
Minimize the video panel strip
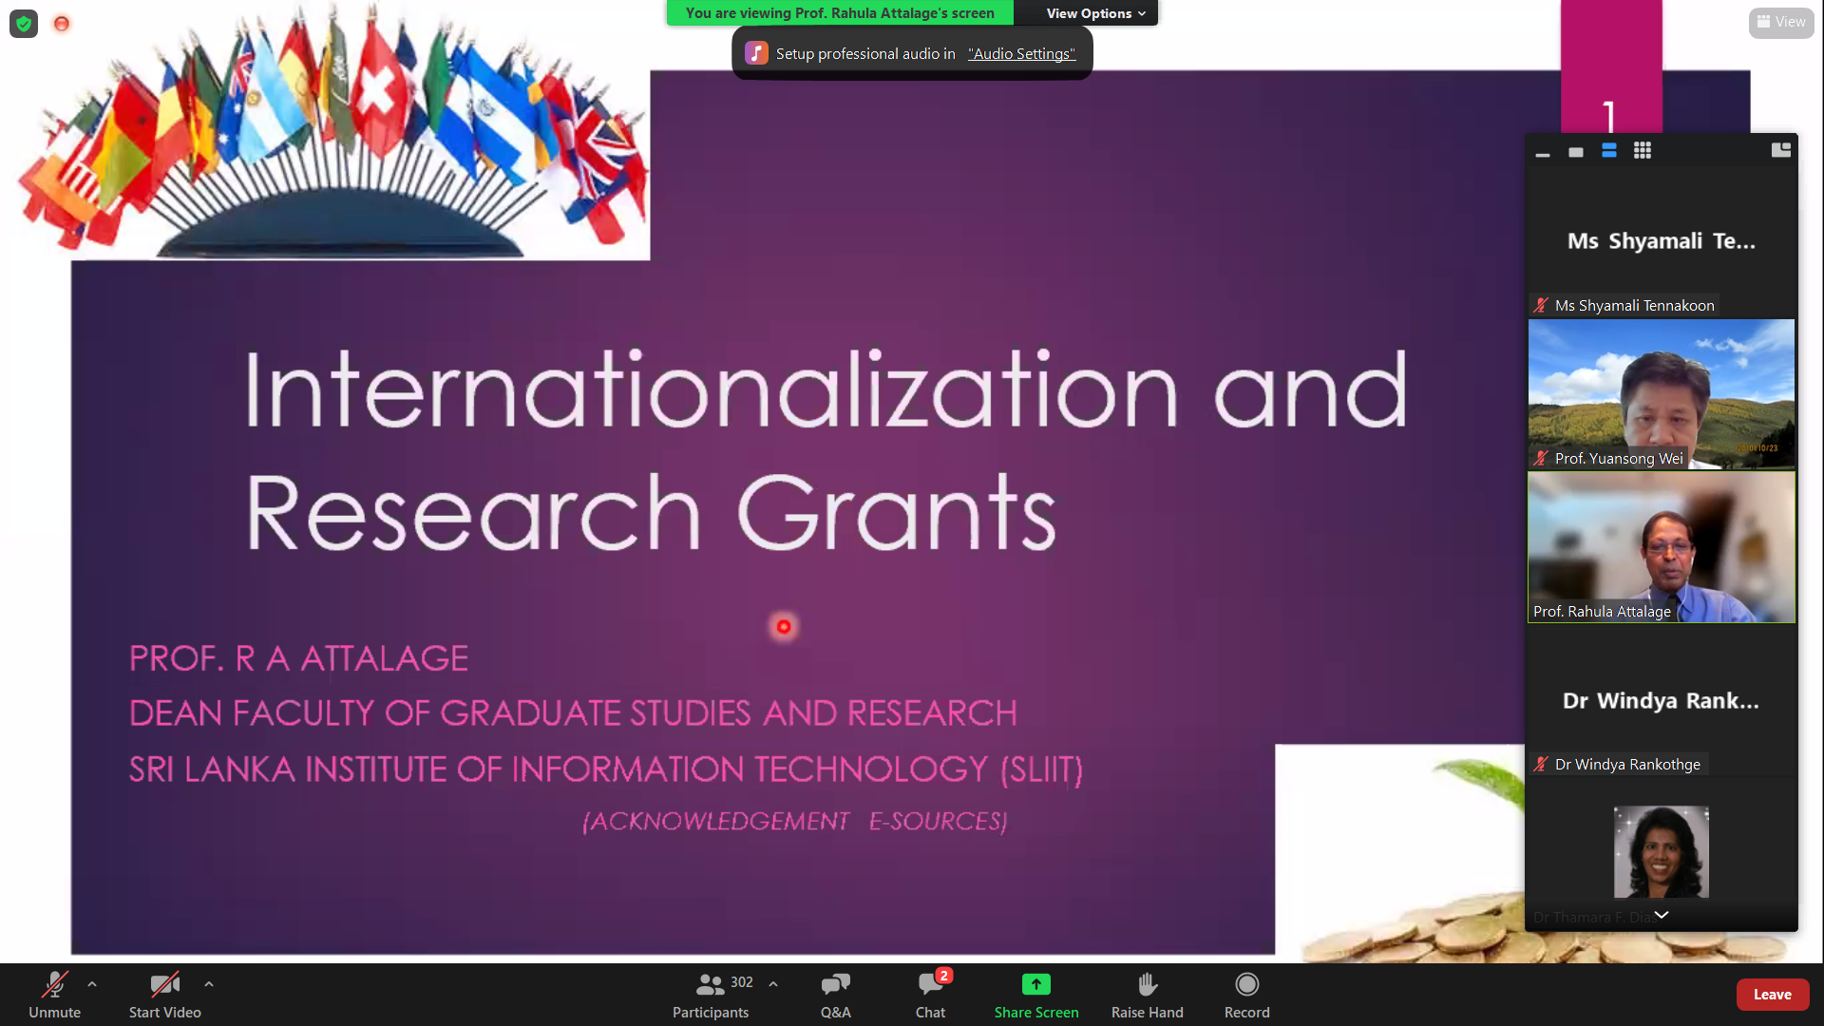point(1543,152)
